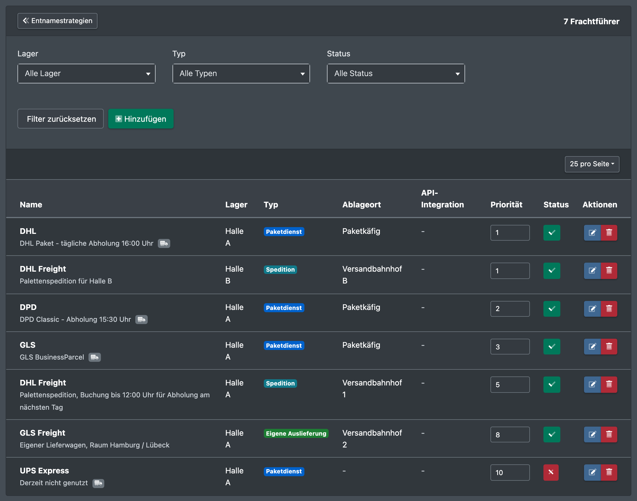The height and width of the screenshot is (501, 637).
Task: Toggle status of GLS Freight
Action: pos(552,435)
